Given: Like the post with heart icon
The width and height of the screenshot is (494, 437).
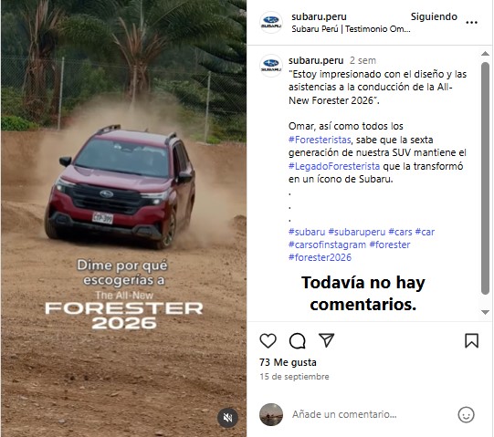Looking at the screenshot, I should pyautogui.click(x=268, y=340).
